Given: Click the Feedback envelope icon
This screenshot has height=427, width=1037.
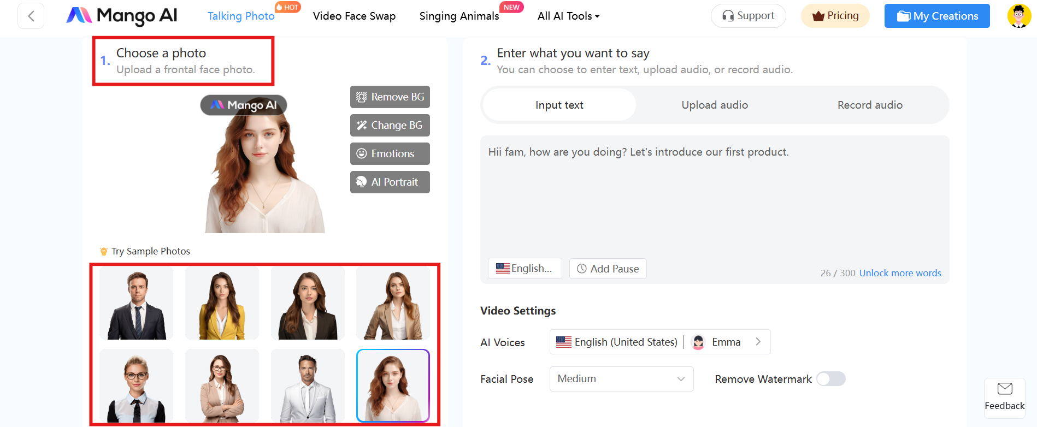Looking at the screenshot, I should 1005,389.
